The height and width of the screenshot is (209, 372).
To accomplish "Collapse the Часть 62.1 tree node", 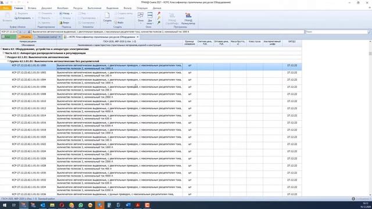I will click(3, 53).
